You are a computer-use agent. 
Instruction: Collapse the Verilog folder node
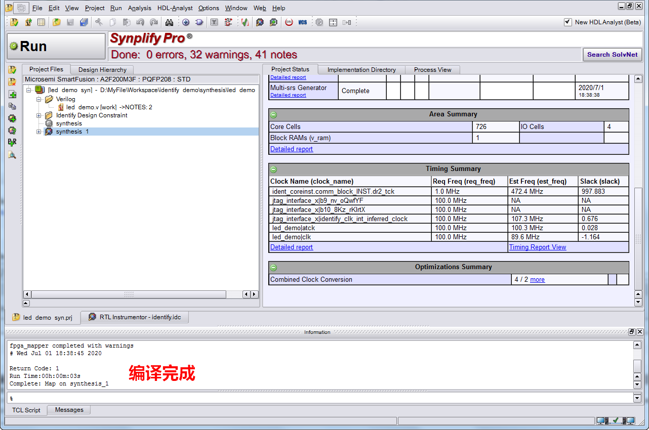click(x=39, y=99)
